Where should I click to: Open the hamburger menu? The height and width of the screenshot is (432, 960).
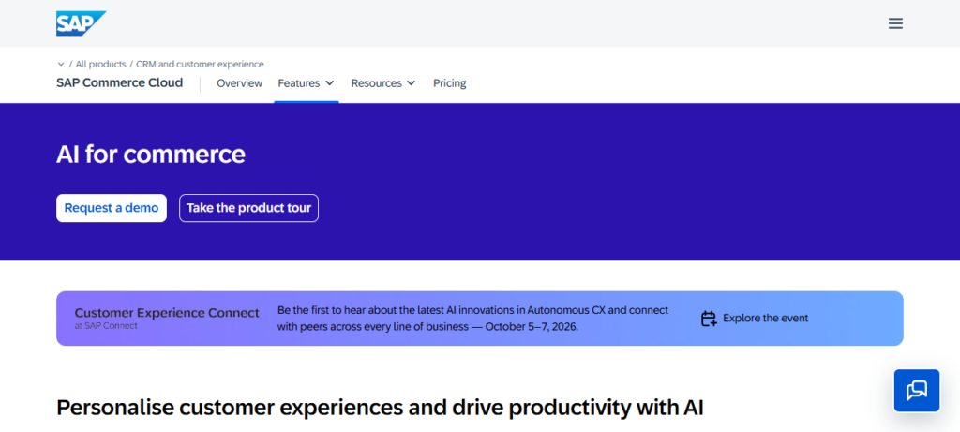(x=895, y=23)
